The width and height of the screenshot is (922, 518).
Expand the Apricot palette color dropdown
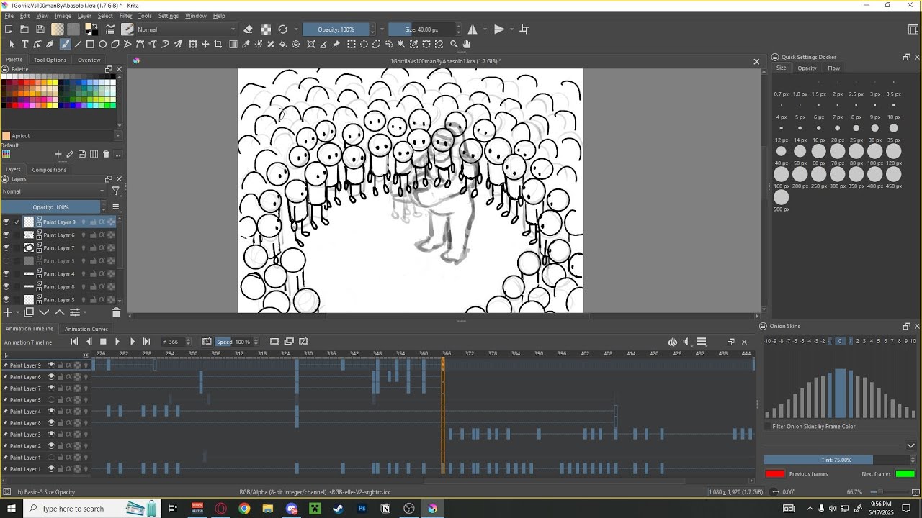pyautogui.click(x=117, y=135)
